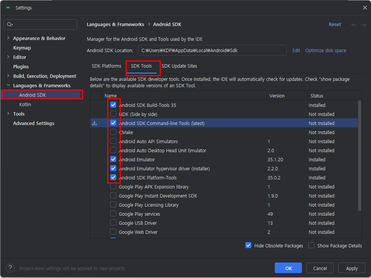Viewport: 371px width, 278px height.
Task: Expand the Build, Execution, Deployment chevron
Action: click(8, 76)
